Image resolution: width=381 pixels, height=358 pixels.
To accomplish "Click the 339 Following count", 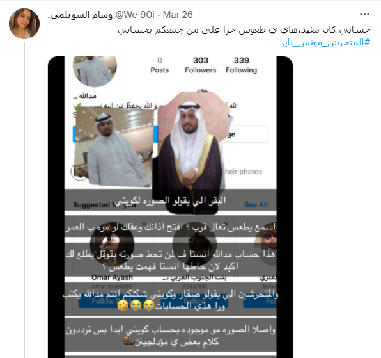I will coord(241,65).
